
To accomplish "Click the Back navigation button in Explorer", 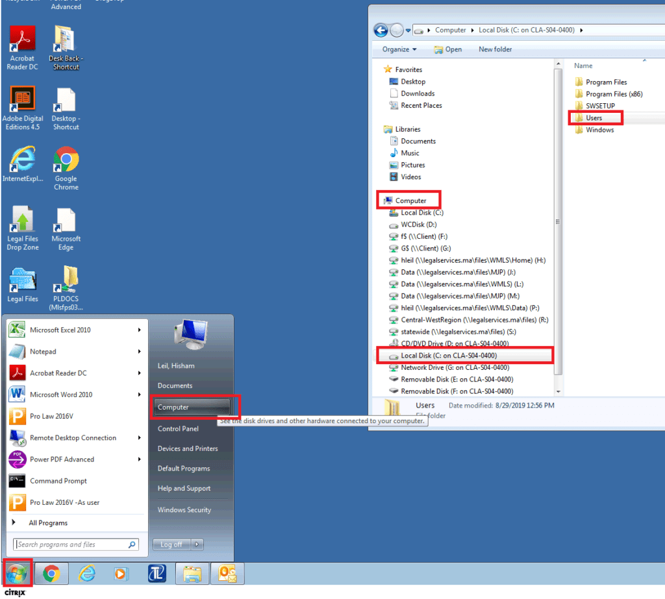I will pyautogui.click(x=381, y=30).
